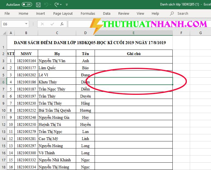Click name cell 'Huyền'
Image resolution: width=211 pixels, height=170 pixels.
[x=85, y=124]
